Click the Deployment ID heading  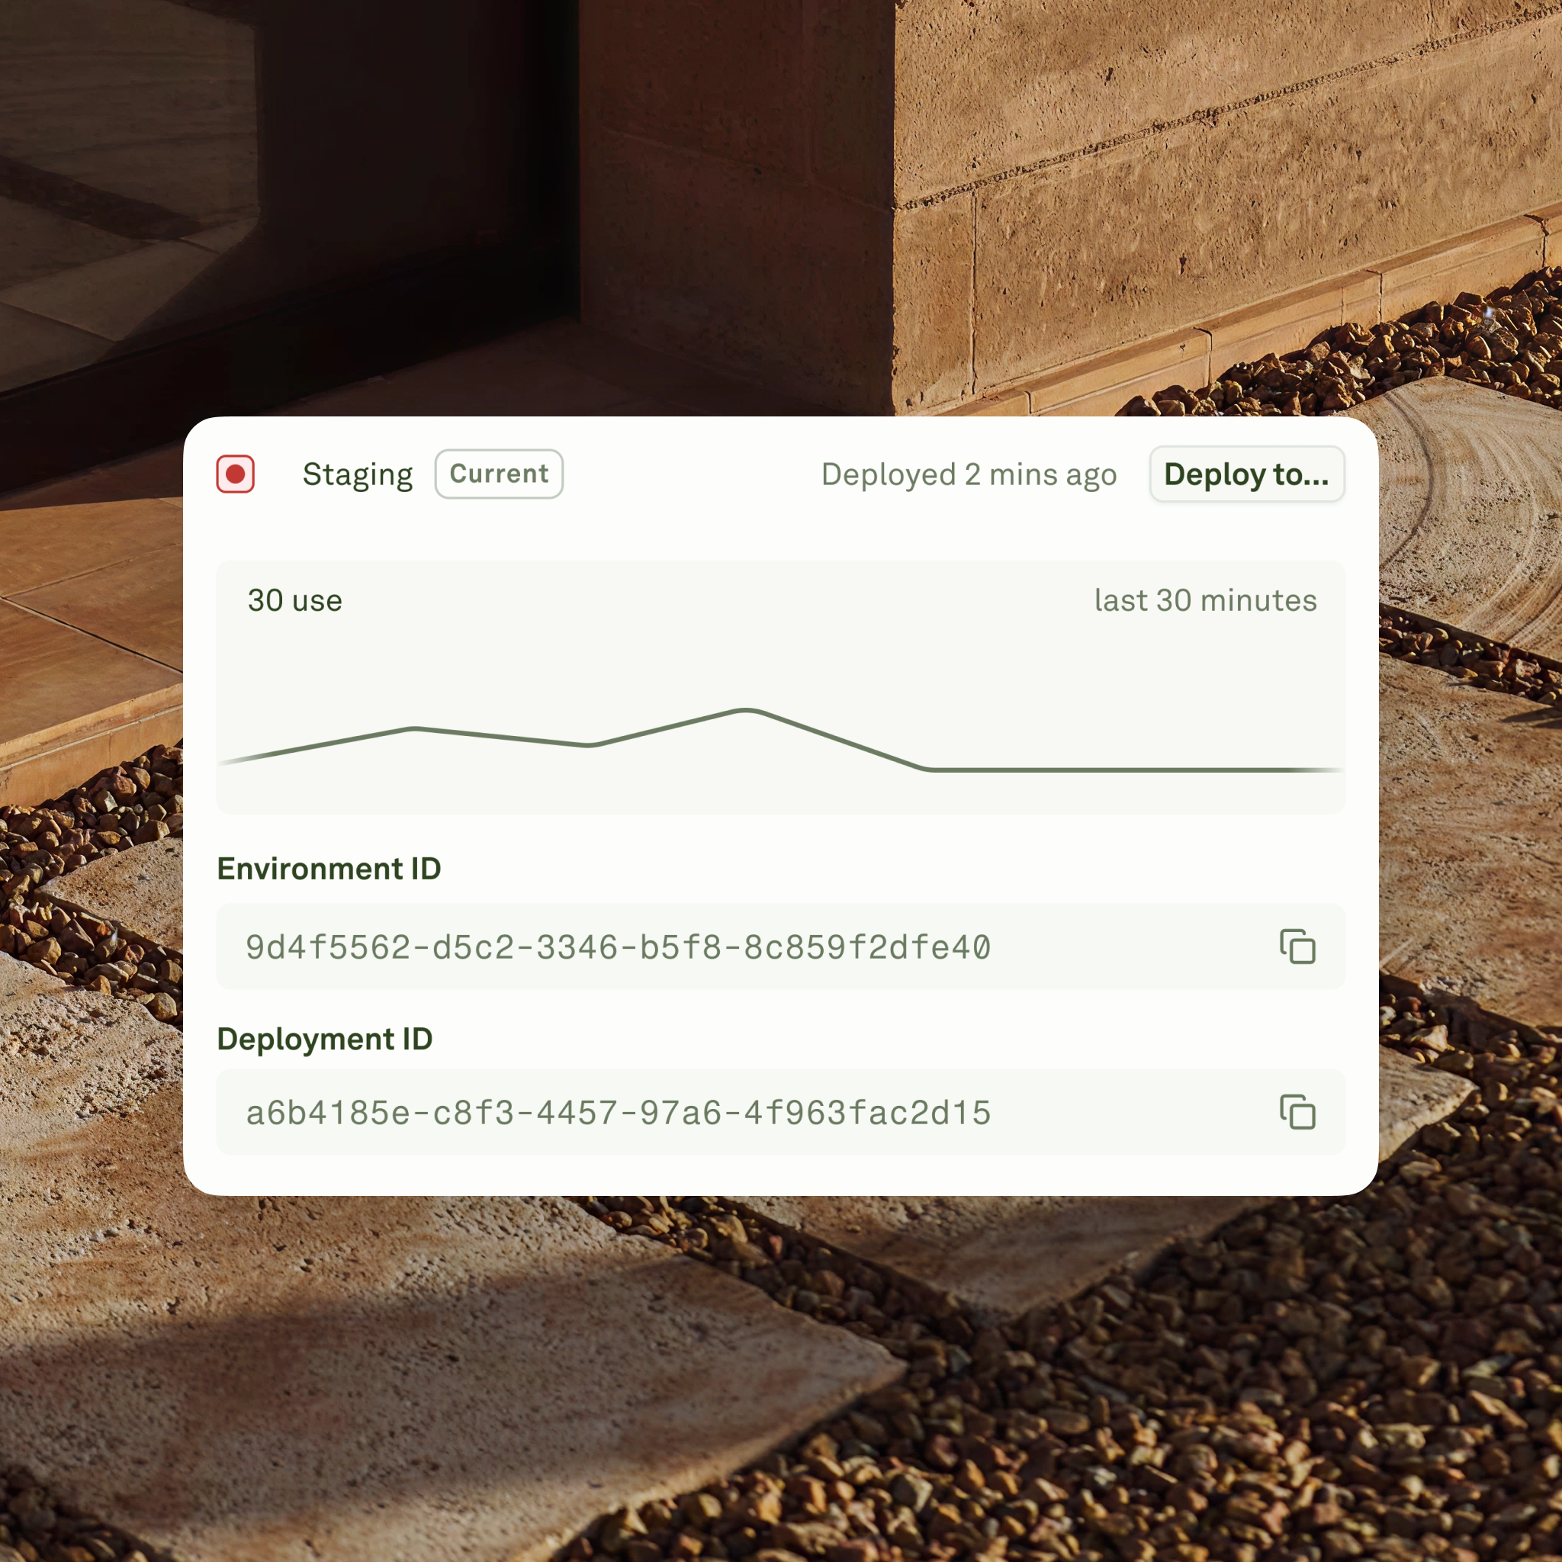pyautogui.click(x=325, y=1039)
